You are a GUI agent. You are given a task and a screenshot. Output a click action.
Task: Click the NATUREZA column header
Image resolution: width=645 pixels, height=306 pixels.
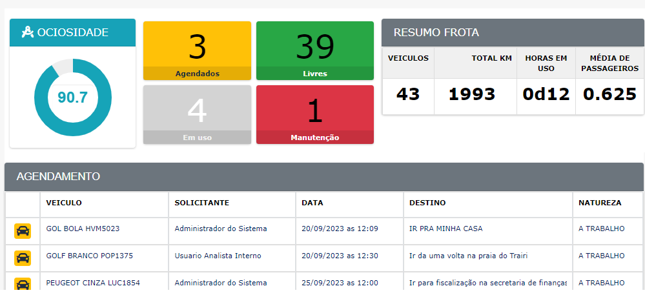click(x=600, y=203)
